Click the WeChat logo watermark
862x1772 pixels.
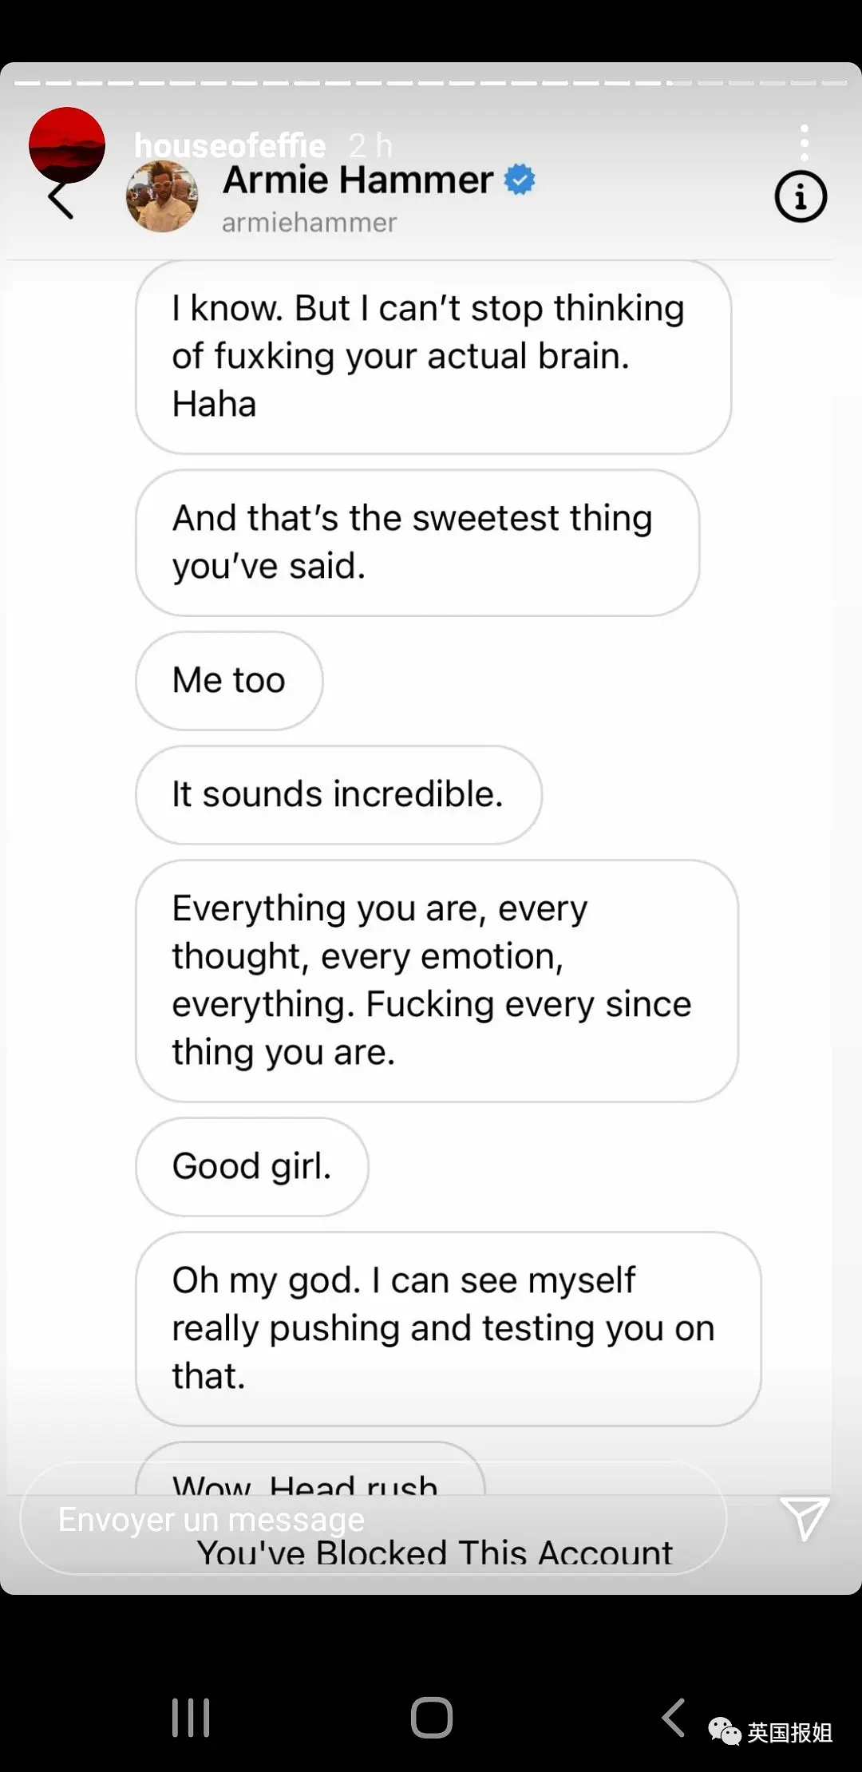pyautogui.click(x=725, y=1731)
